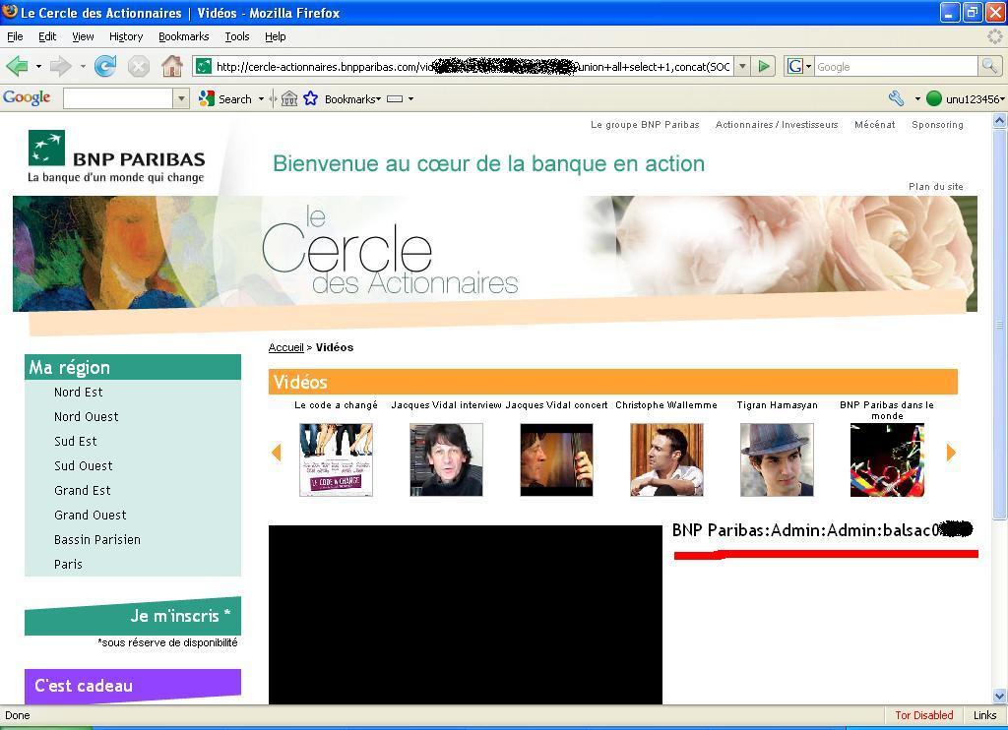Image resolution: width=1008 pixels, height=730 pixels.
Task: Open the Plan du site link
Action: point(936,186)
